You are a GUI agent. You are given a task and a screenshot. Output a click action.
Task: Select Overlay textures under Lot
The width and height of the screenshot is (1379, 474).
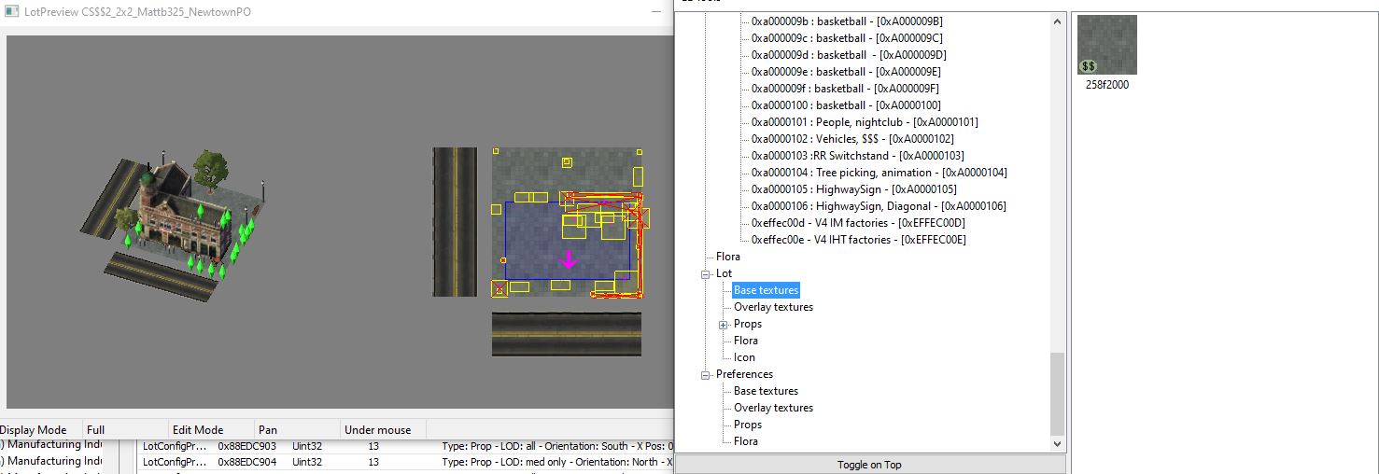point(773,307)
